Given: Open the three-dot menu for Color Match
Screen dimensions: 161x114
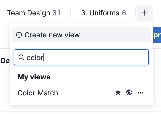Looking at the screenshot, I should click(141, 93).
